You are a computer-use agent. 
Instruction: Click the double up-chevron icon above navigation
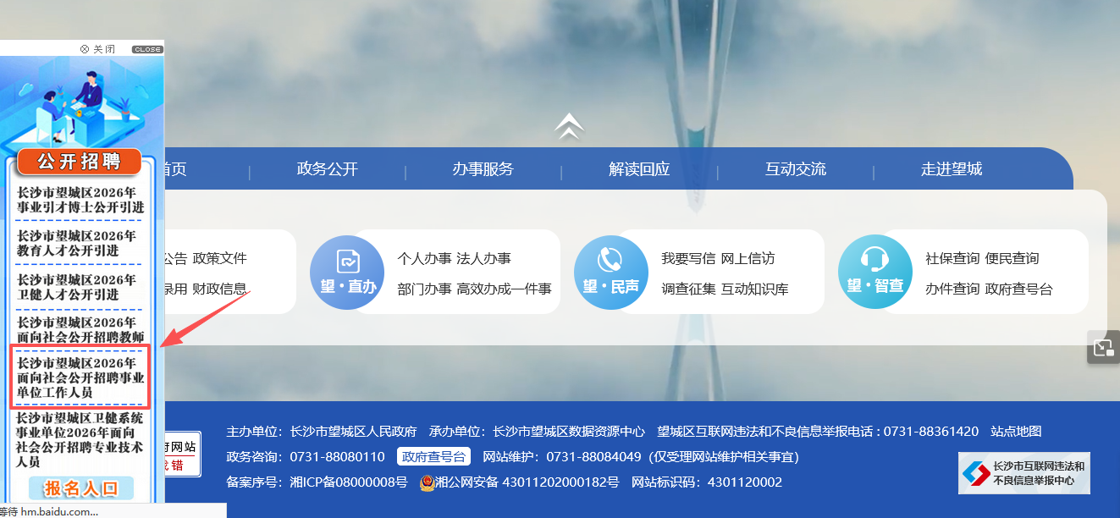coord(570,127)
